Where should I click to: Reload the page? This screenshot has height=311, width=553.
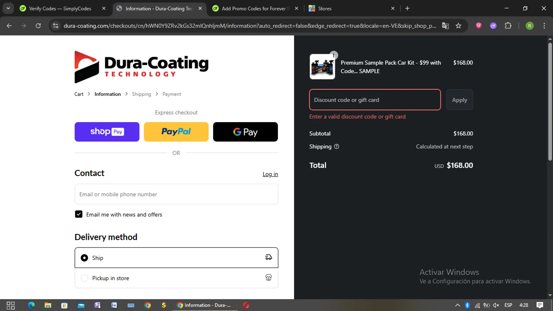point(38,25)
